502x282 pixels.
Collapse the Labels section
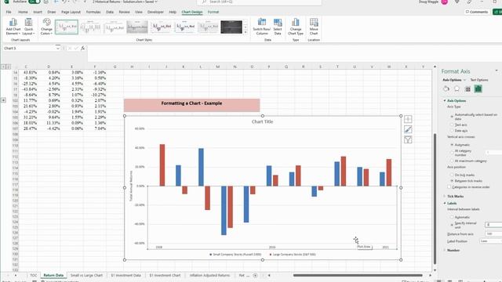tap(445, 204)
